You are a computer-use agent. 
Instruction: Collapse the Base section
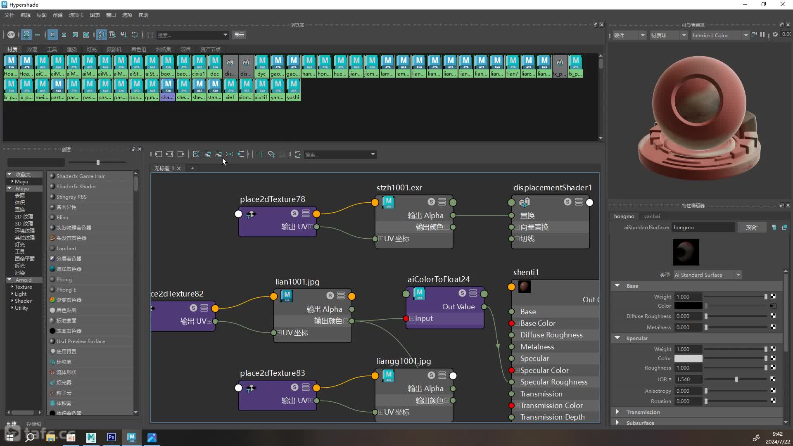coord(617,285)
